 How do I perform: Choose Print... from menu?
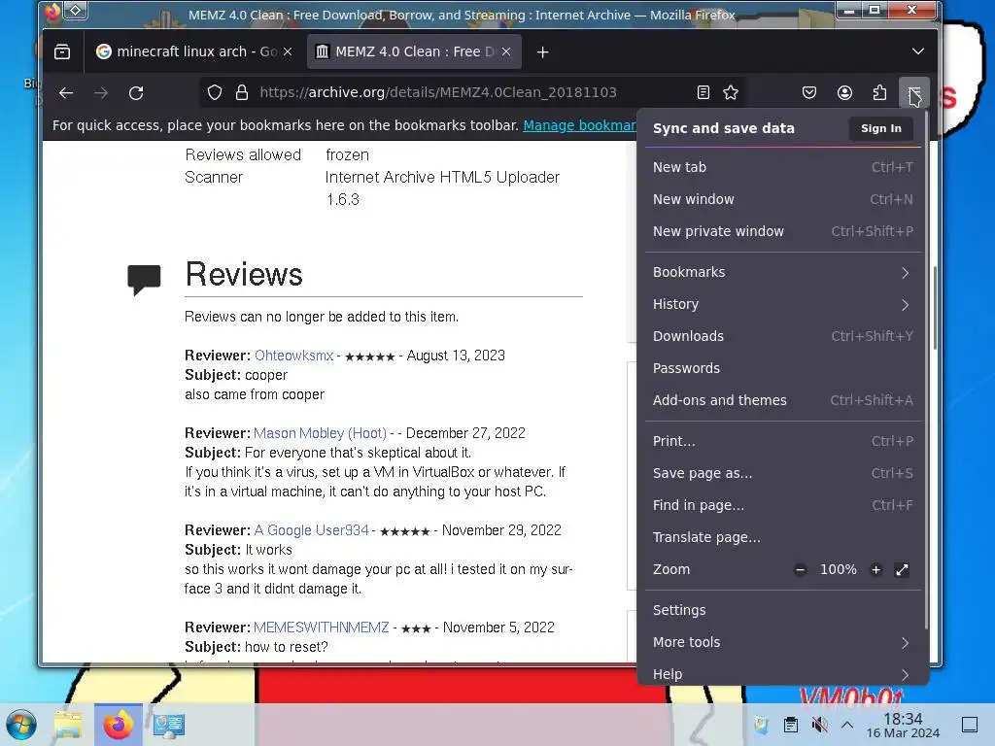point(783,442)
